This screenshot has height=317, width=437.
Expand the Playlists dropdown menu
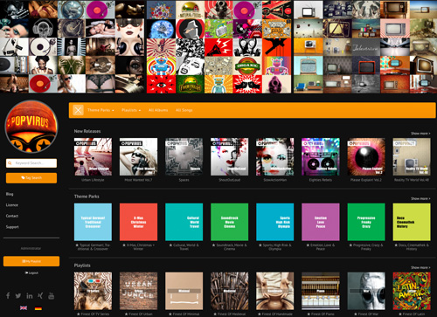(x=131, y=110)
